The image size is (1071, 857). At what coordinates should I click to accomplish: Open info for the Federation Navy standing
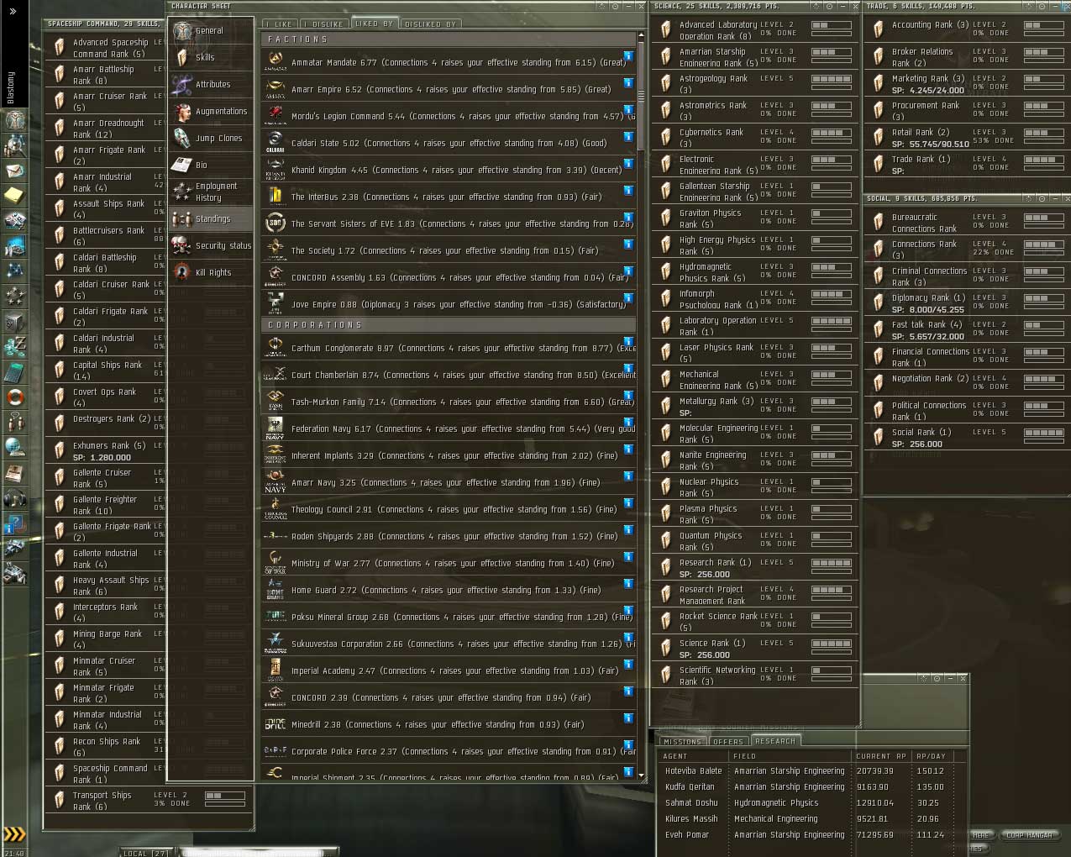(x=627, y=423)
